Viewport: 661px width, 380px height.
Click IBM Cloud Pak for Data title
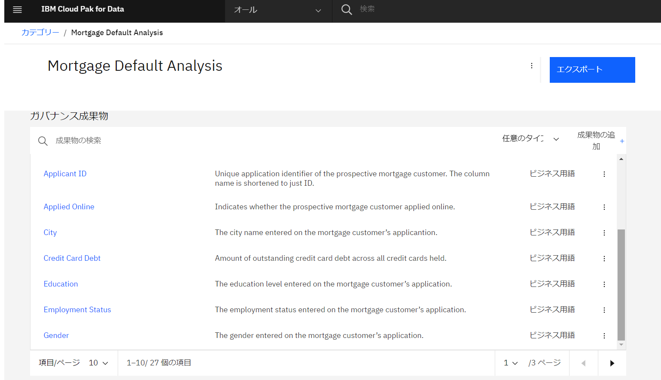click(x=82, y=9)
